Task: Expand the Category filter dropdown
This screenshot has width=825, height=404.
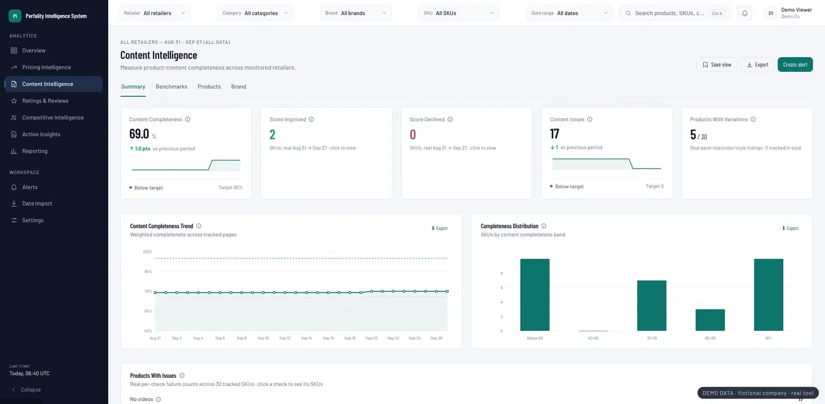Action: pyautogui.click(x=255, y=13)
